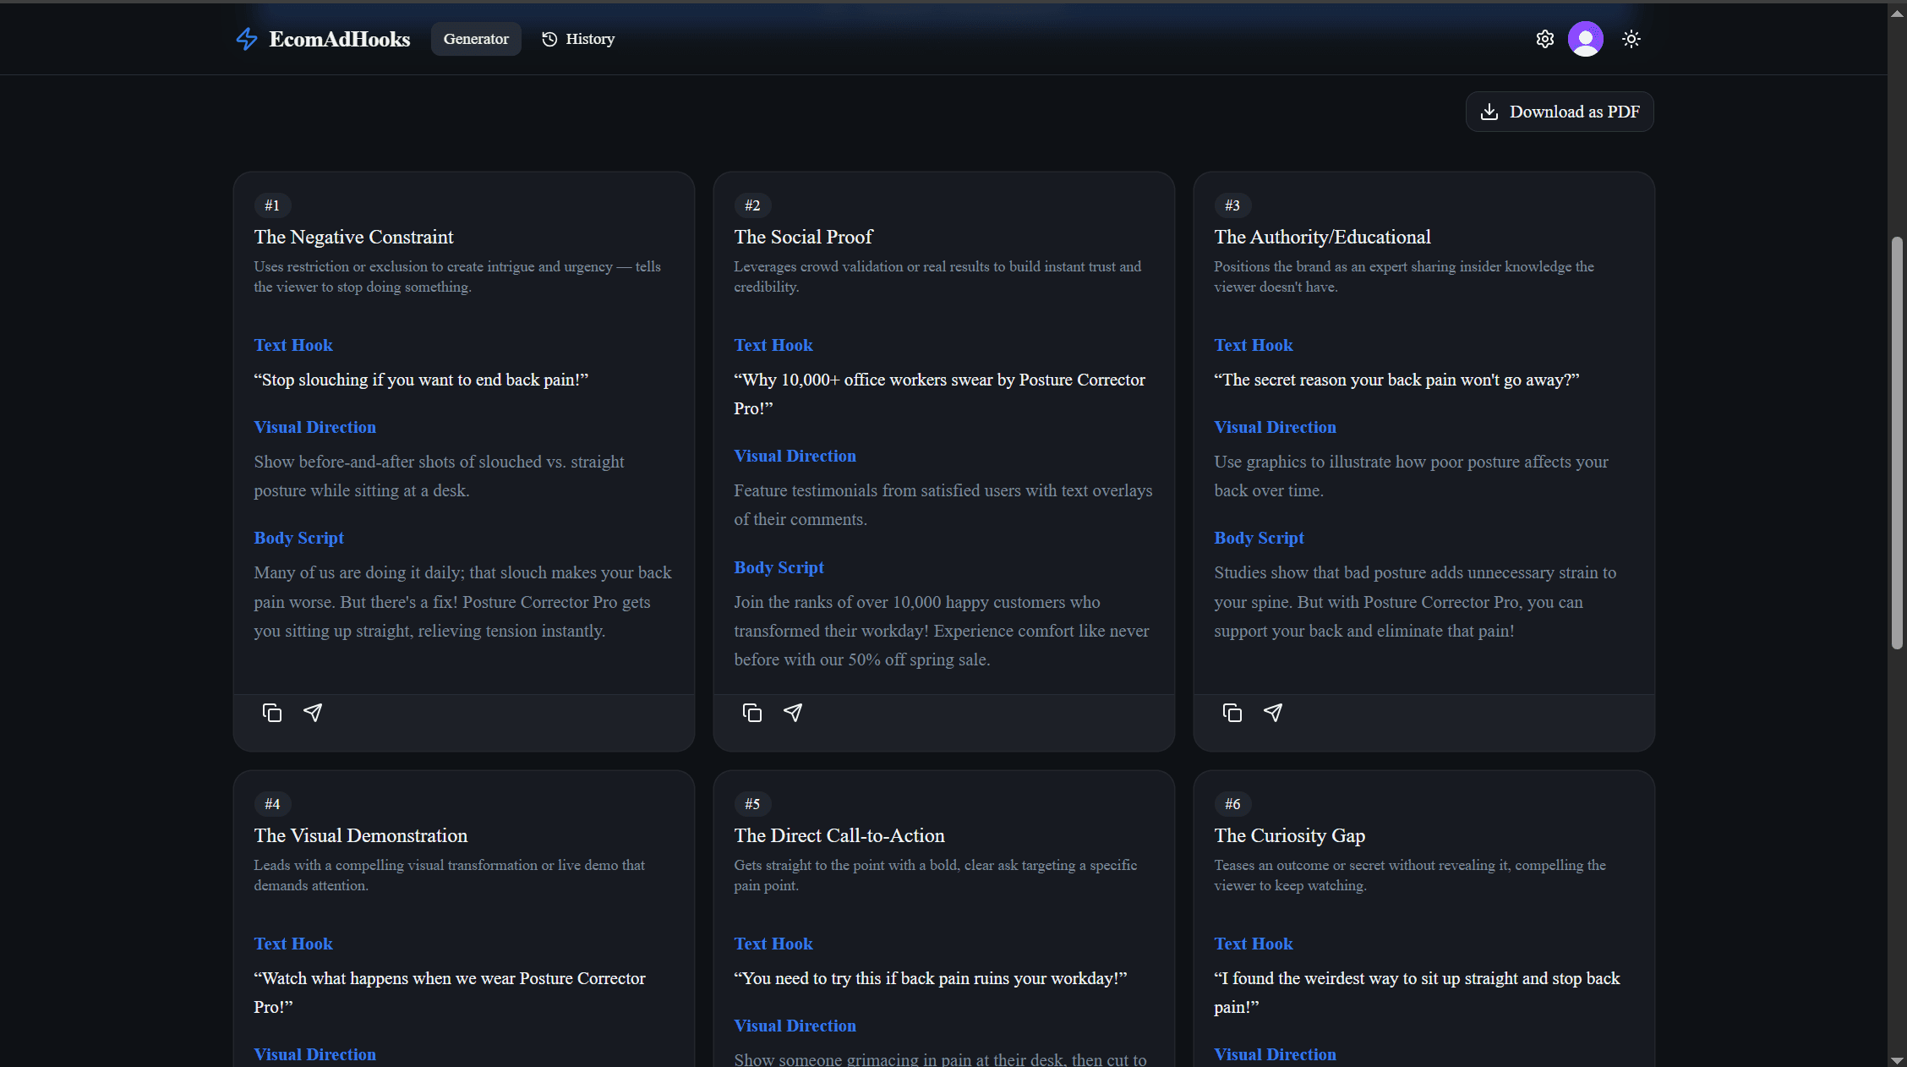Viewport: 1907px width, 1067px height.
Task: Select The Visual Demonstration card title
Action: pos(360,835)
